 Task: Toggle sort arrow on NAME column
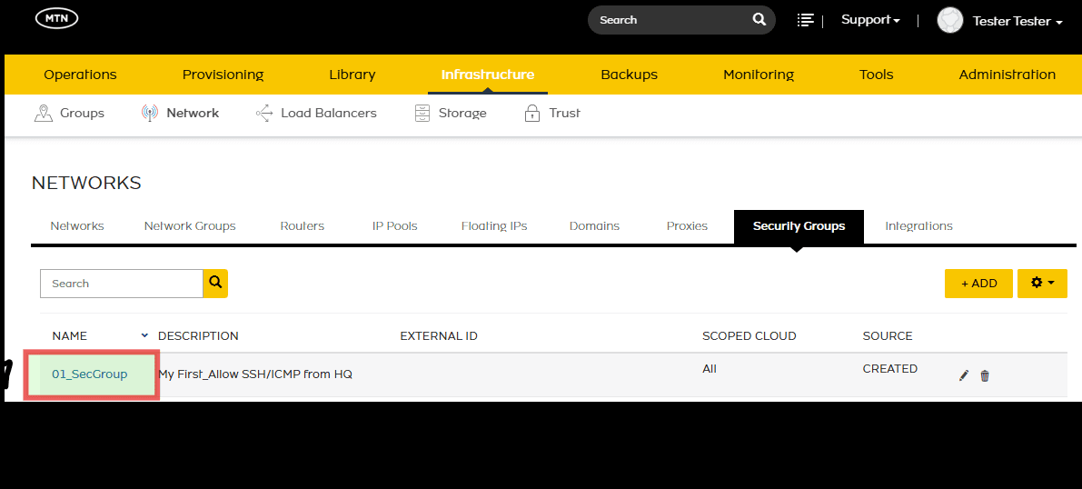coord(144,335)
